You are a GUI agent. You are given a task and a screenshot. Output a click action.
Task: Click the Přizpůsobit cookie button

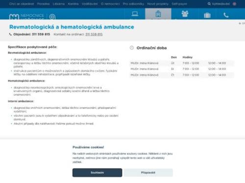pyautogui.click(x=148, y=173)
